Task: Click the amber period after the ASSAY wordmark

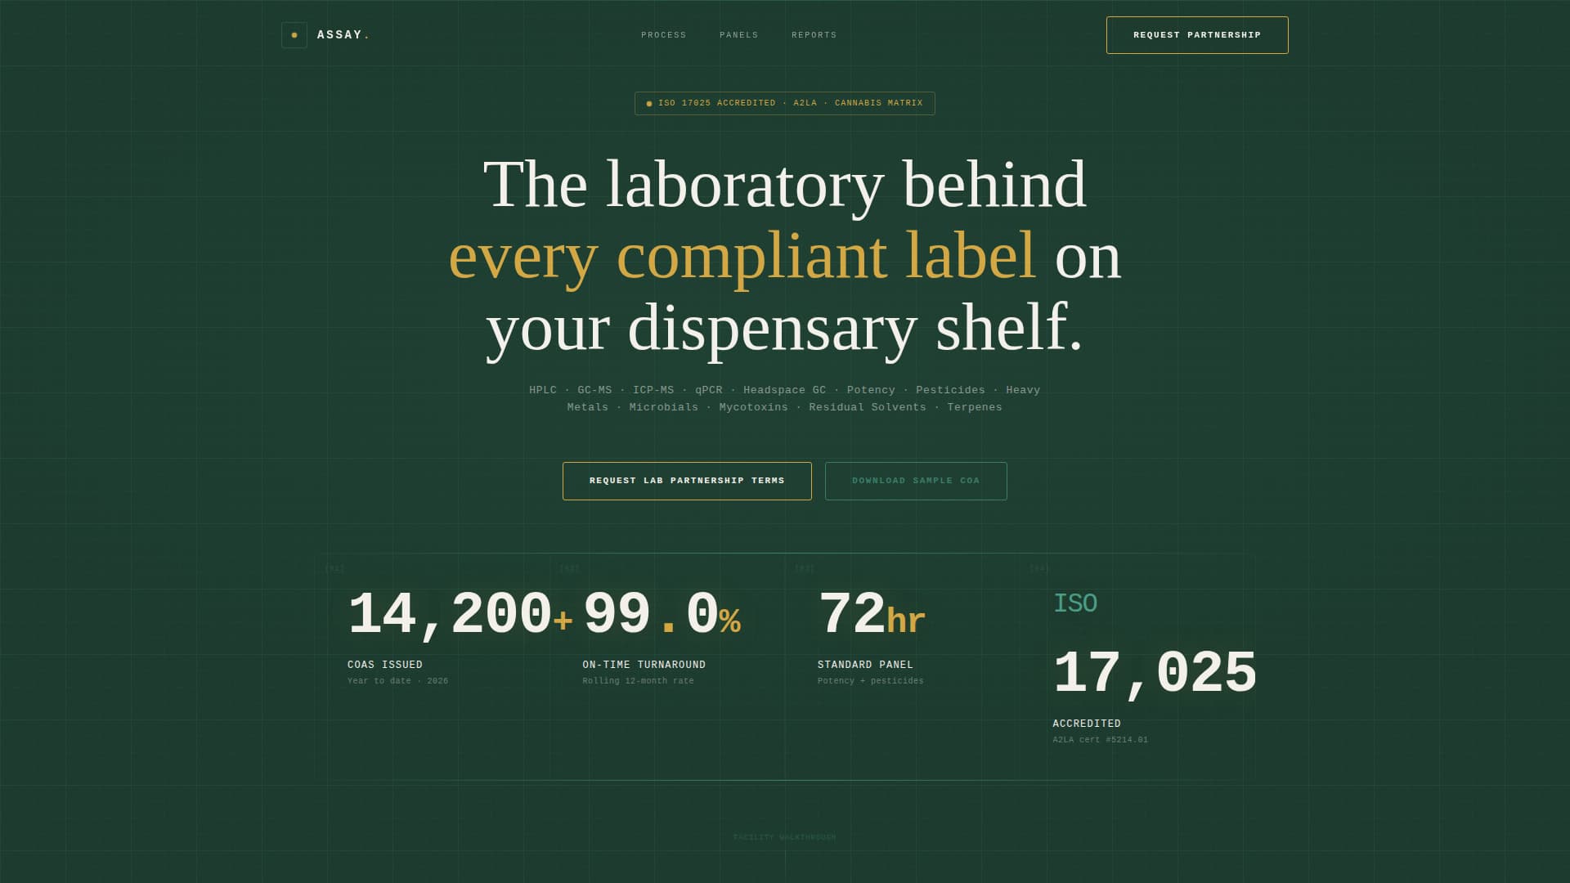Action: coord(368,35)
